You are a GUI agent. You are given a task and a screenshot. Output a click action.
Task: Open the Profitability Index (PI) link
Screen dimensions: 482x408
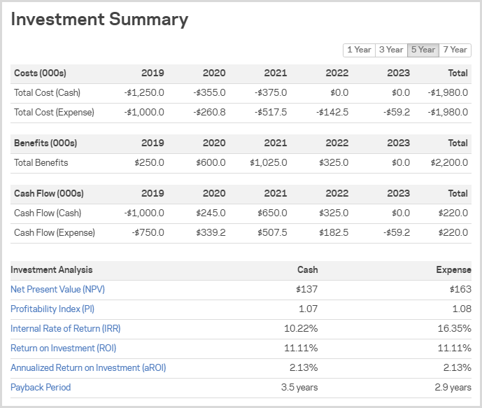52,309
